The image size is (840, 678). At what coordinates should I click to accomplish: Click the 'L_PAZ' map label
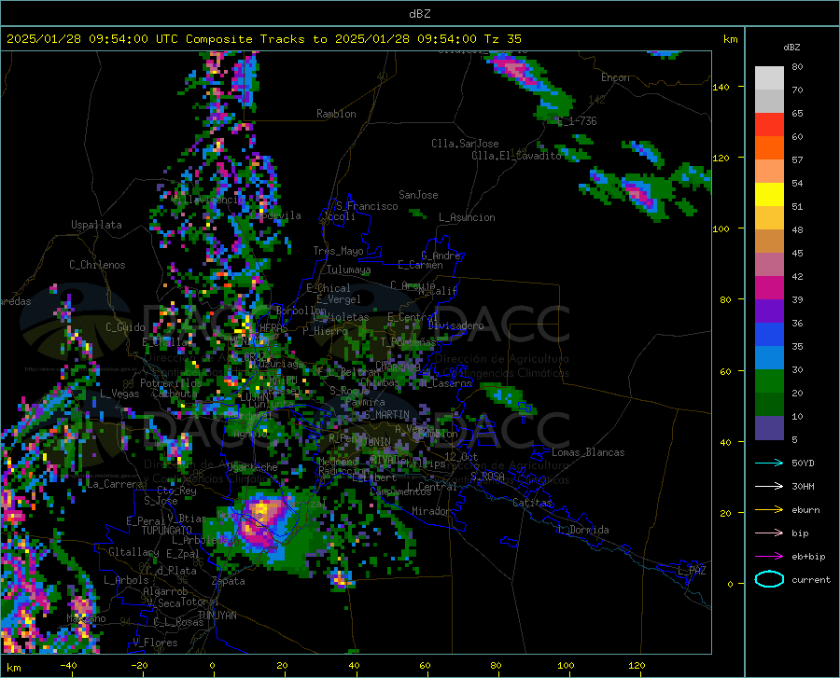[692, 571]
